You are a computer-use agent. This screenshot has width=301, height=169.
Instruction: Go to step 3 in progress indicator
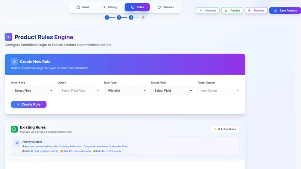tap(131, 17)
